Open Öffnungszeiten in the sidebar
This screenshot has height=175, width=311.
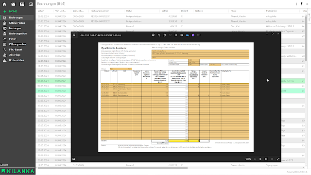(x=17, y=44)
